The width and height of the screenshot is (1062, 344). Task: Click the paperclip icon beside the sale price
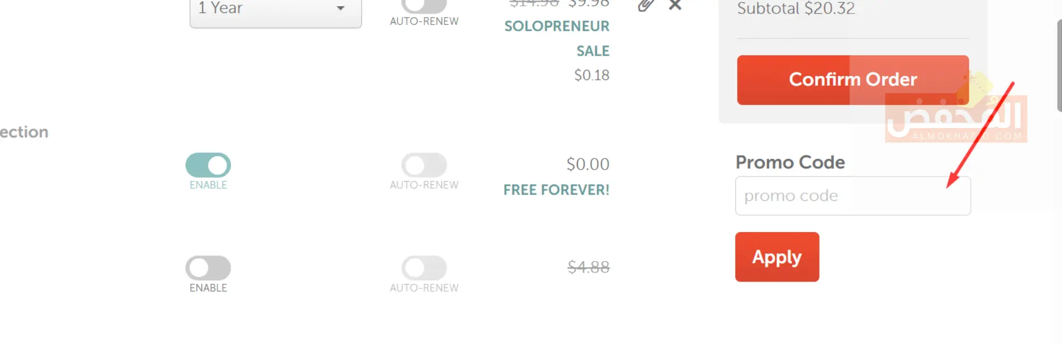645,5
